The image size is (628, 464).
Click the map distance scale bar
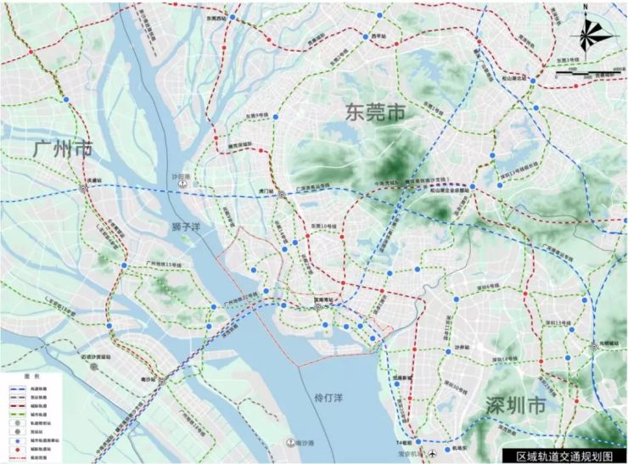(x=590, y=73)
